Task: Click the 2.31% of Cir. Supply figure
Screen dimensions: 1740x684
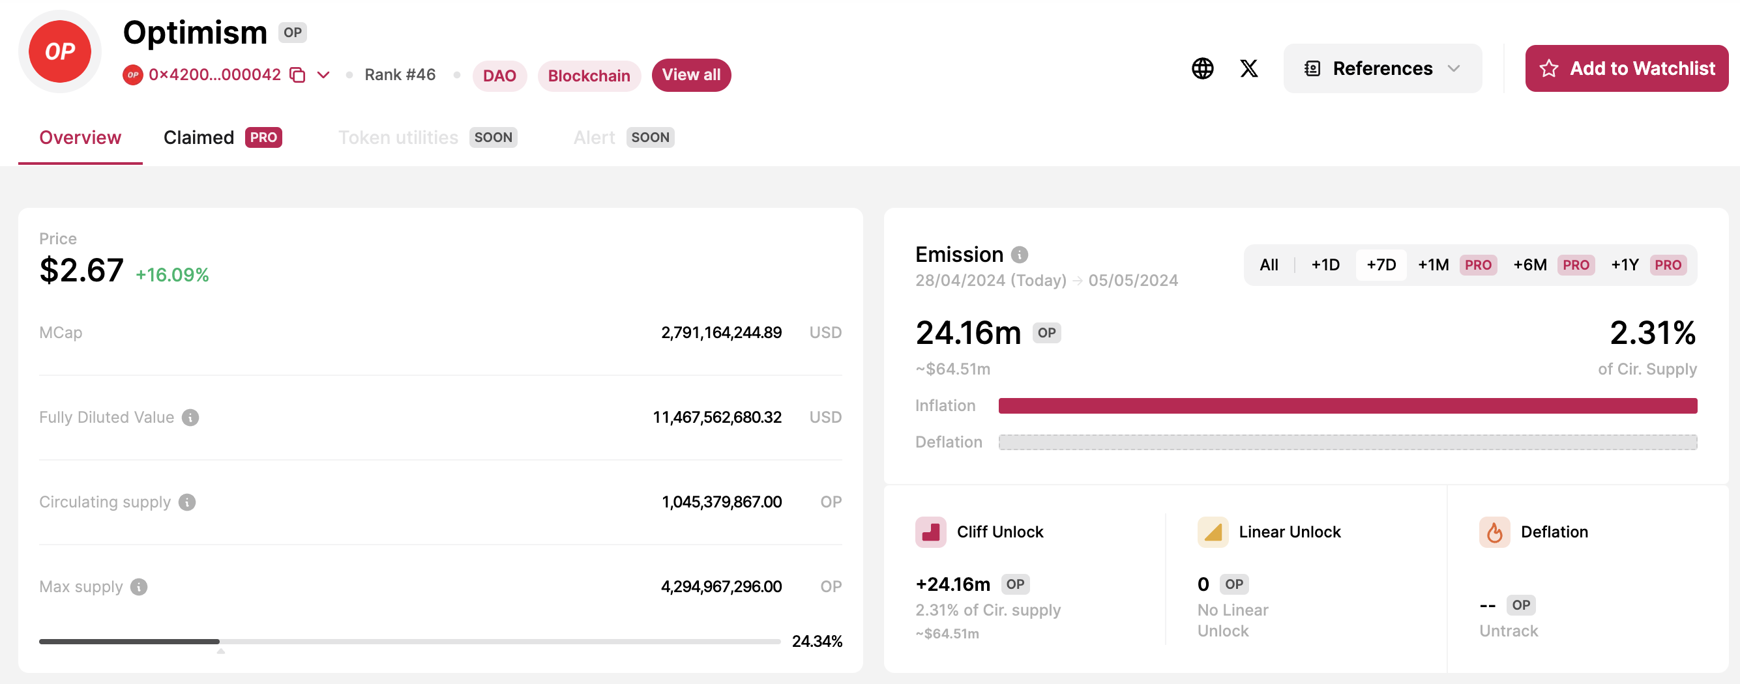Action: (1652, 332)
